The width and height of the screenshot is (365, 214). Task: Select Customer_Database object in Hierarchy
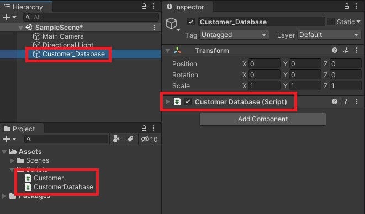click(73, 54)
